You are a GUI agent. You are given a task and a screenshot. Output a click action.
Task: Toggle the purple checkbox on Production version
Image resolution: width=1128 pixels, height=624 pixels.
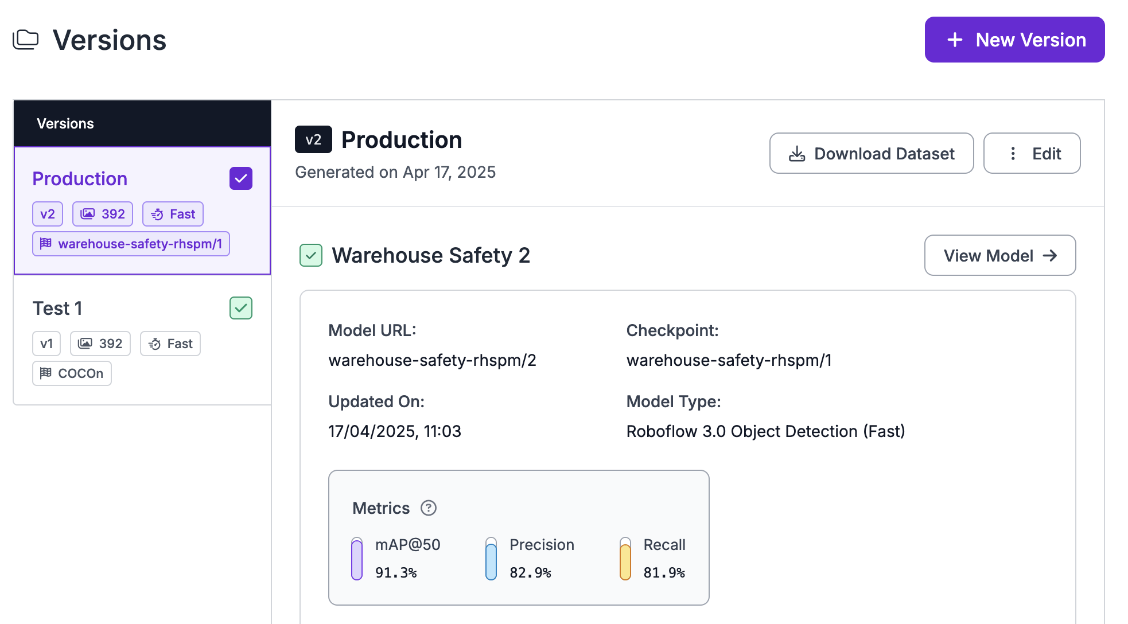click(x=241, y=178)
